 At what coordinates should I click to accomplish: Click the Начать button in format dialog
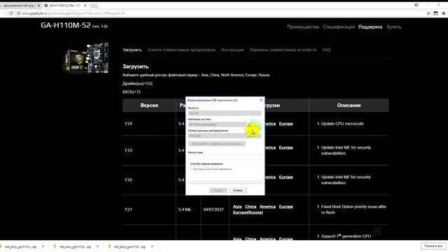click(x=218, y=190)
